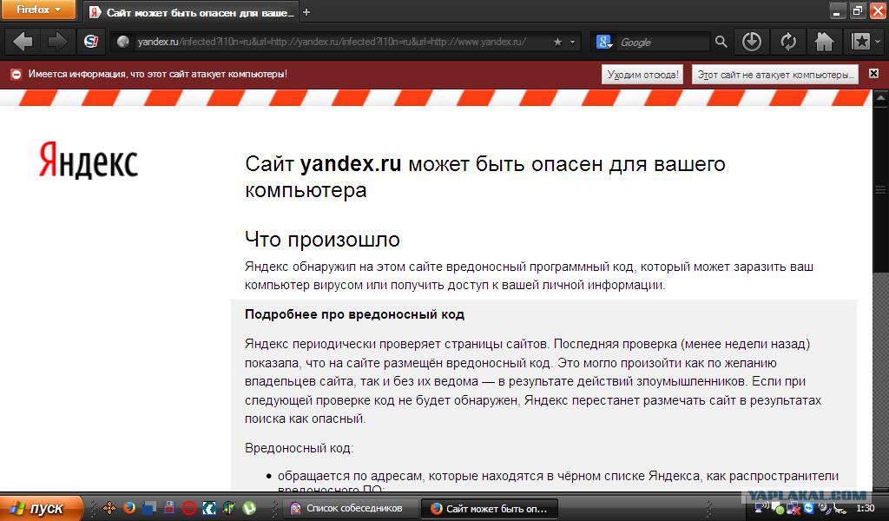
Task: Click the Яндекс logo
Action: 88,160
